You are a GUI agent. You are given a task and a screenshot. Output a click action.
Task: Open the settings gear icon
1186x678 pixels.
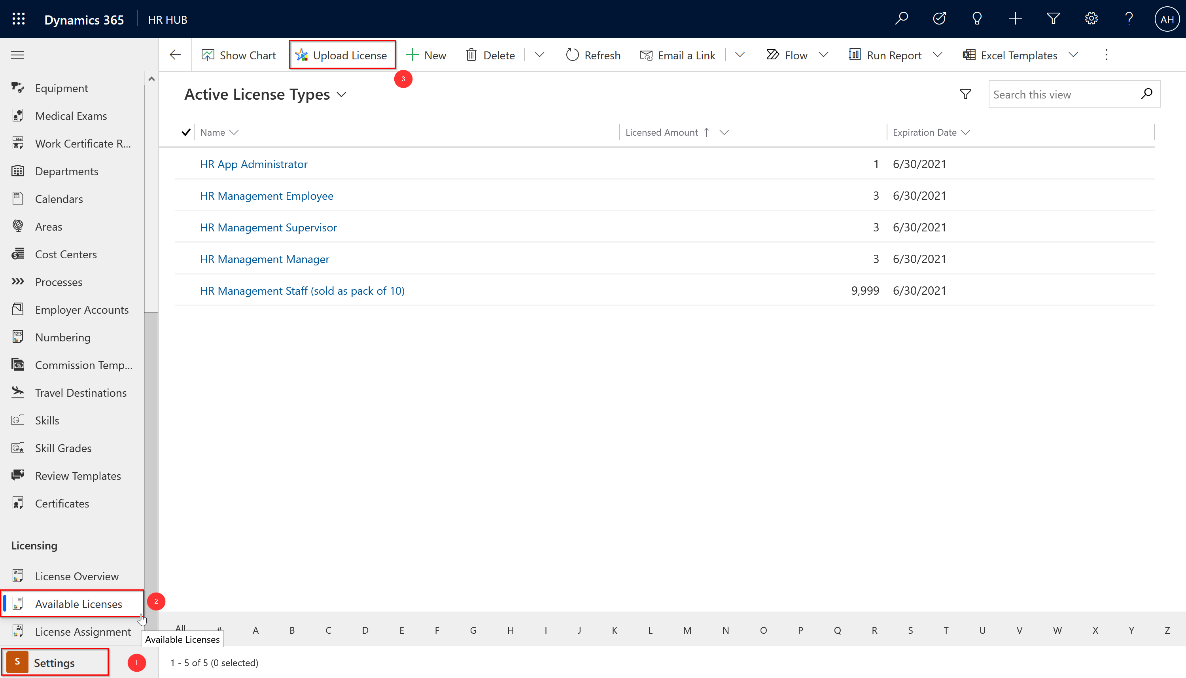pyautogui.click(x=1091, y=19)
